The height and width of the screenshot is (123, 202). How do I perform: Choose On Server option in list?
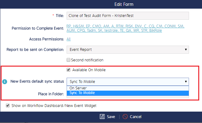coord(128,88)
